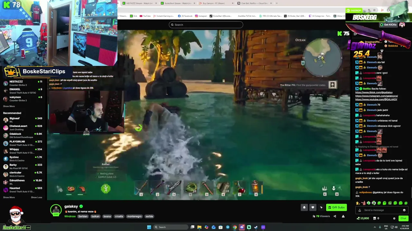Open the Windows Start menu

(x=149, y=227)
